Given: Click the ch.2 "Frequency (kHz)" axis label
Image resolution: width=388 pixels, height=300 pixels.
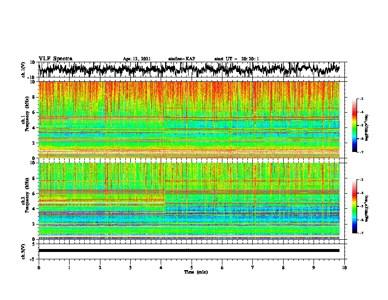Looking at the screenshot, I should pos(27,195).
